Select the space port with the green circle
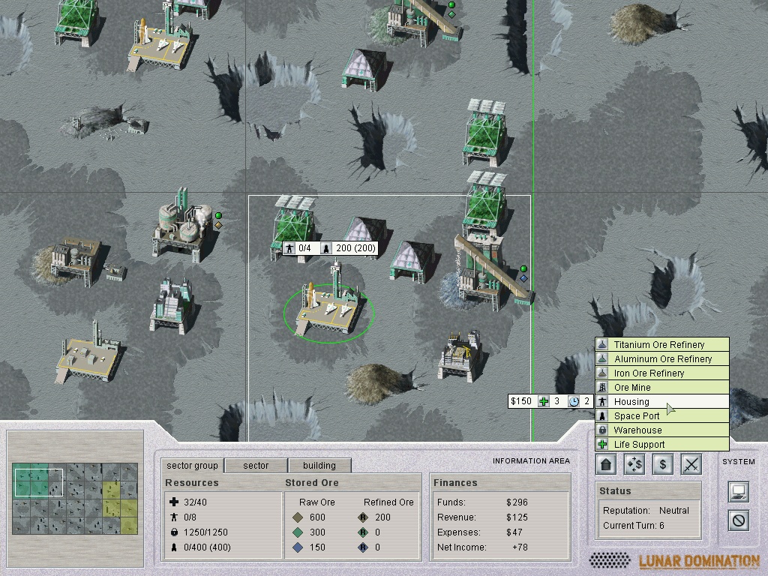The width and height of the screenshot is (768, 576). tap(328, 309)
